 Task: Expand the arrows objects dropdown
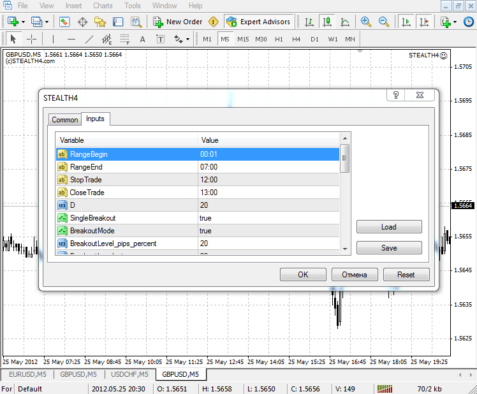187,40
